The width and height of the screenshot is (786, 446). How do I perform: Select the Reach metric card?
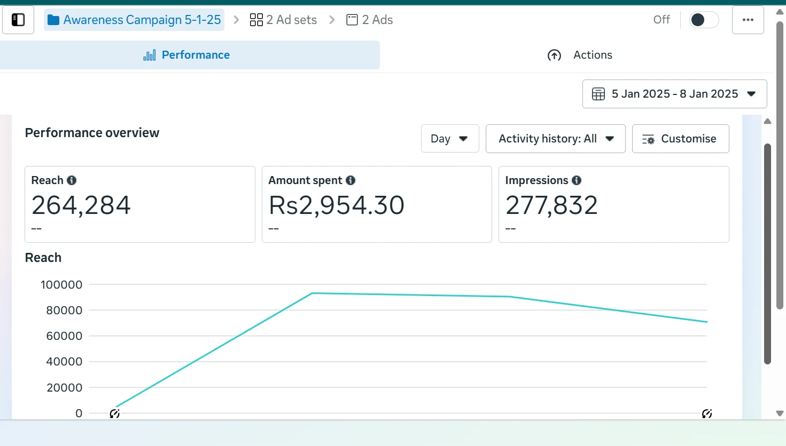[x=139, y=204]
